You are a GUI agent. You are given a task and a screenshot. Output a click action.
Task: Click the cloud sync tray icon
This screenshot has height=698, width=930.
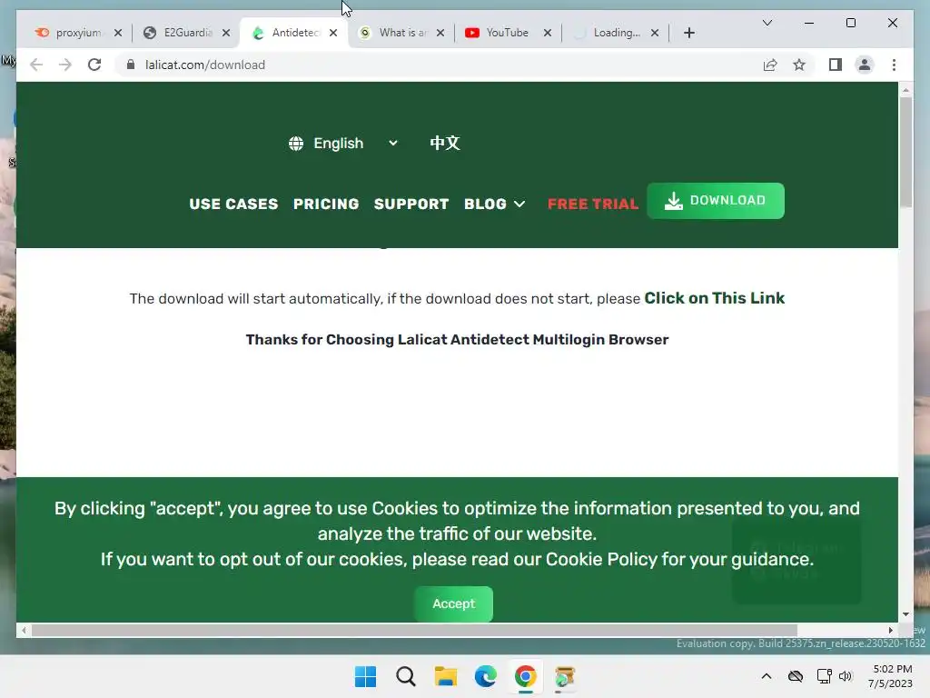796,676
